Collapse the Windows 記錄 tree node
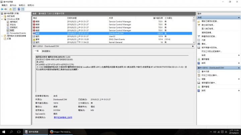Image resolution: width=241 pixels, height=135 pixels. (2, 19)
